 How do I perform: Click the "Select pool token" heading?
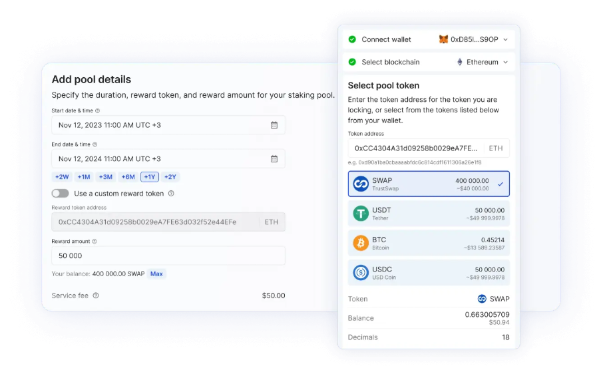383,86
